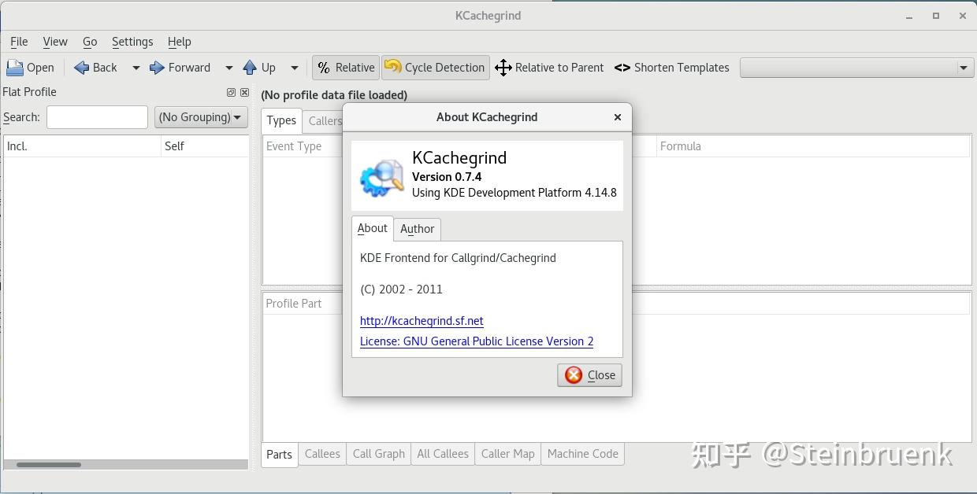Open a profile data file
The width and height of the screenshot is (977, 494).
[x=30, y=67]
